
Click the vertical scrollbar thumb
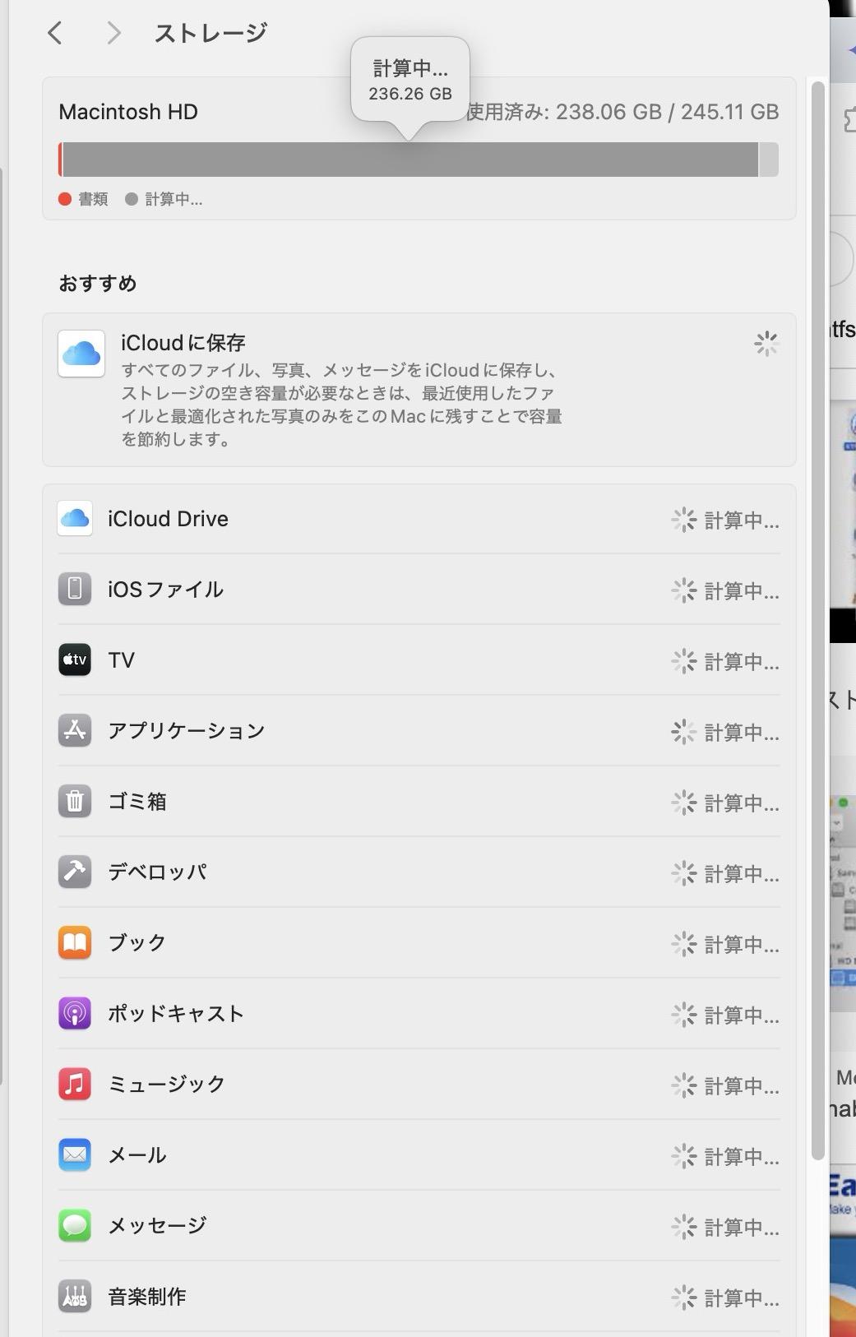817,621
